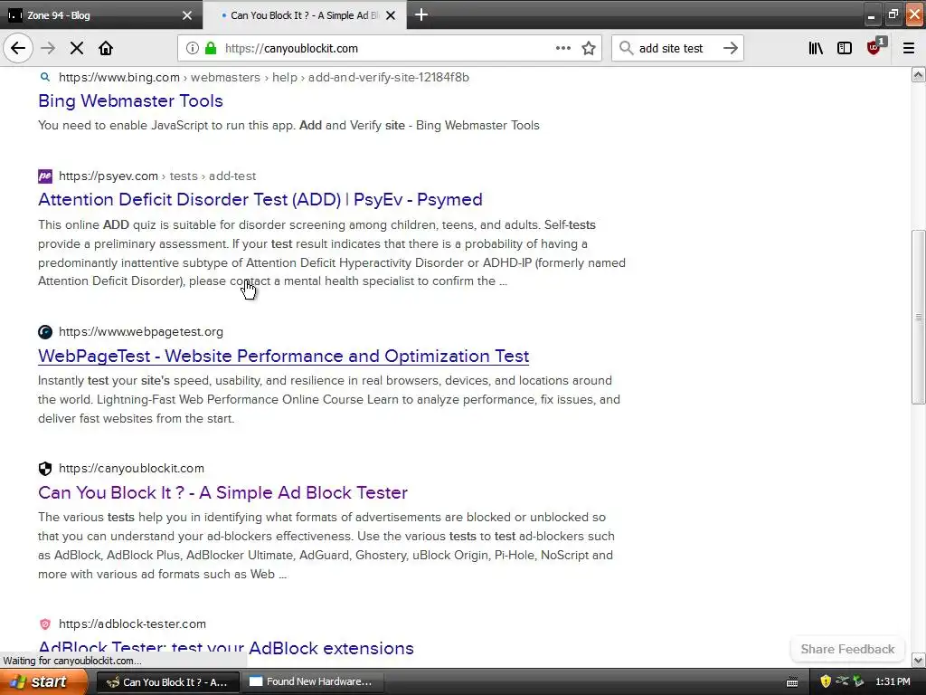Click the canyoublockit.com shield favicon
926x695 pixels.
pos(45,469)
